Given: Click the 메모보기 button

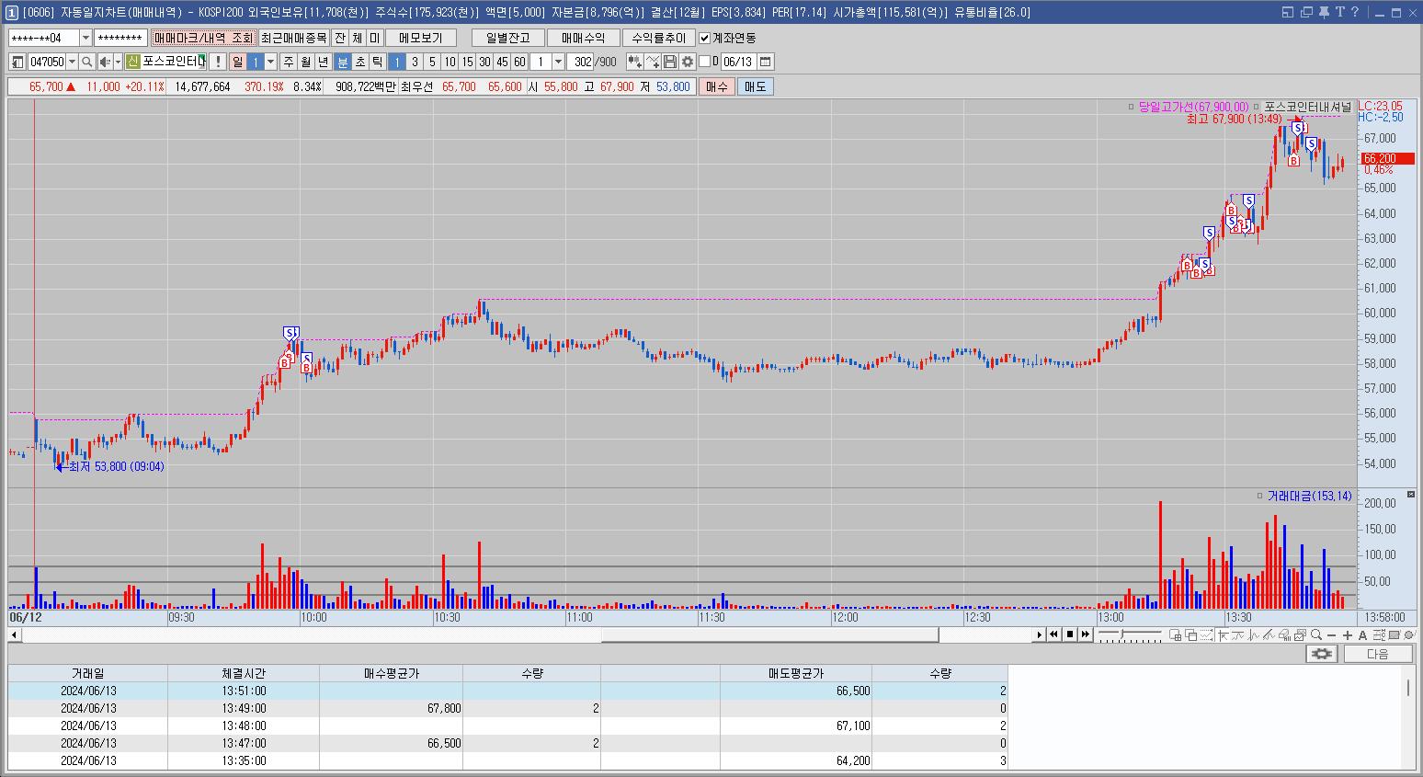Looking at the screenshot, I should 420,38.
